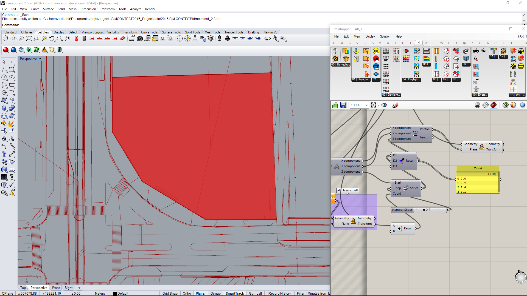Open the Transform menu in Rhino
The height and width of the screenshot is (296, 527).
point(107,9)
